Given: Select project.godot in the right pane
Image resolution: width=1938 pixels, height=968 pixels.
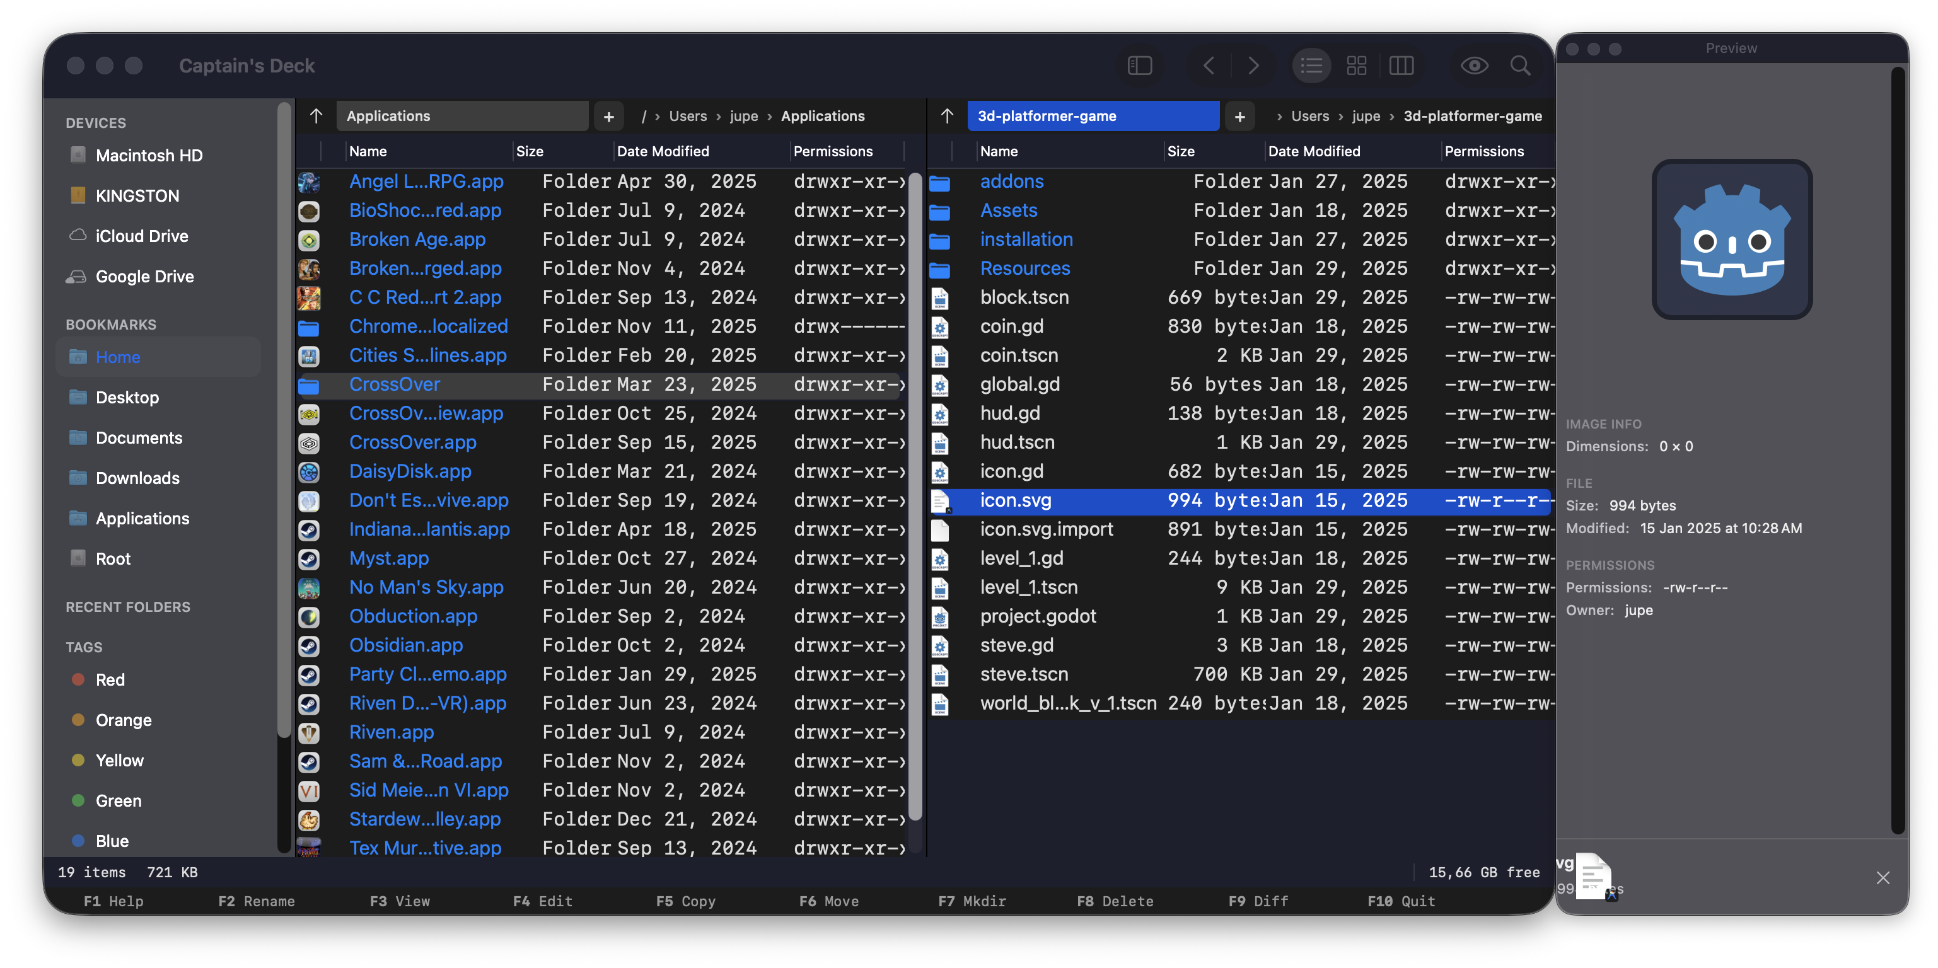Looking at the screenshot, I should 1038,616.
